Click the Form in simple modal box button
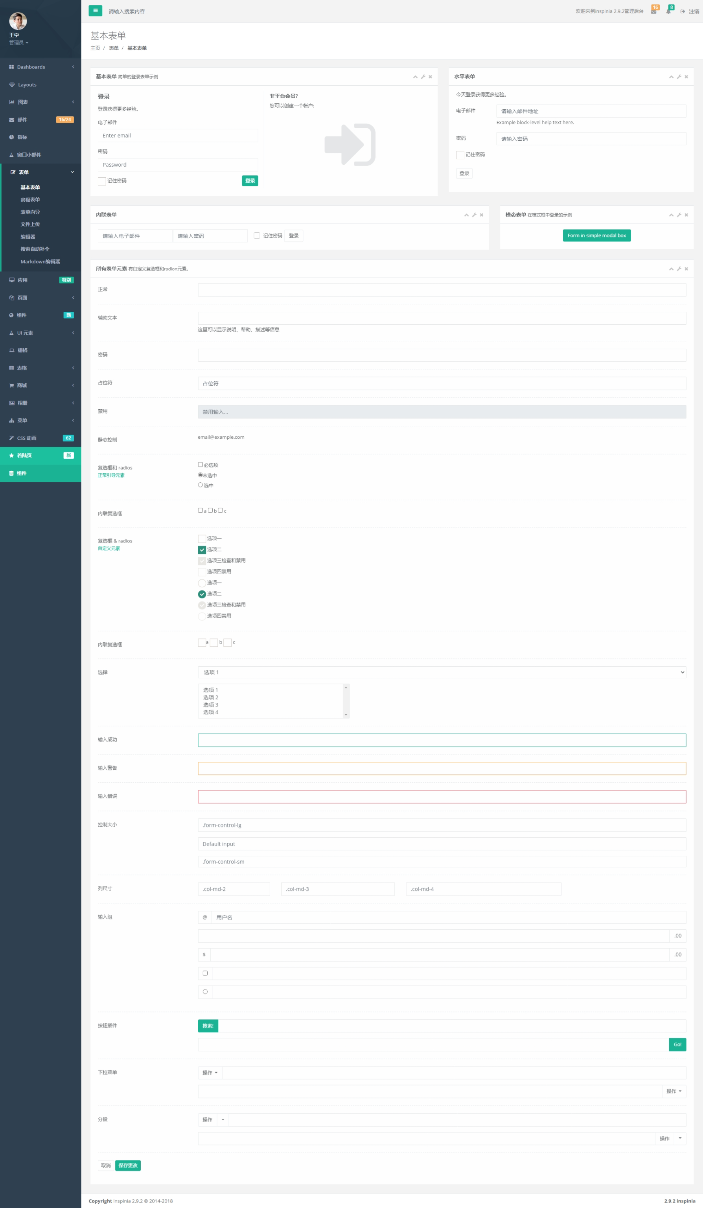This screenshot has width=703, height=1208. click(596, 235)
